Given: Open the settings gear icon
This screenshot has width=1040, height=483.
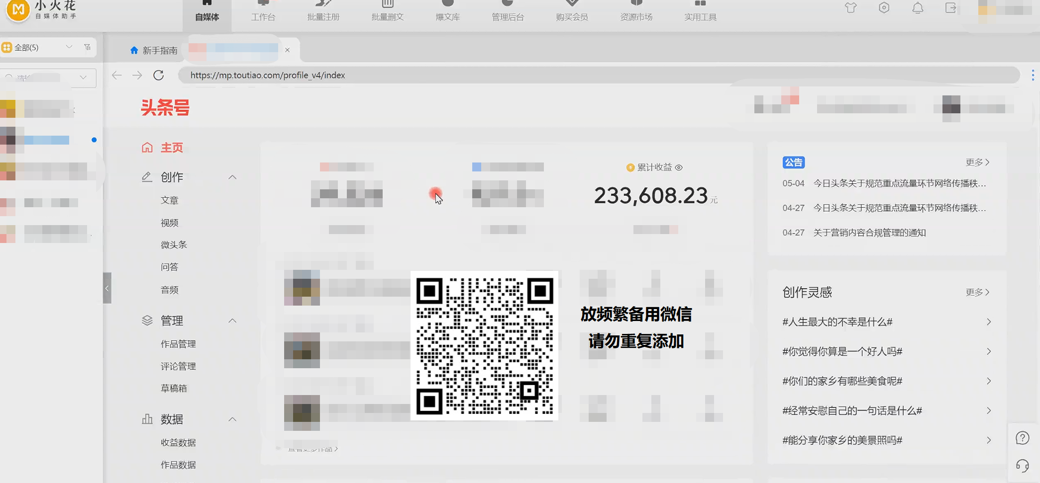Looking at the screenshot, I should [884, 8].
